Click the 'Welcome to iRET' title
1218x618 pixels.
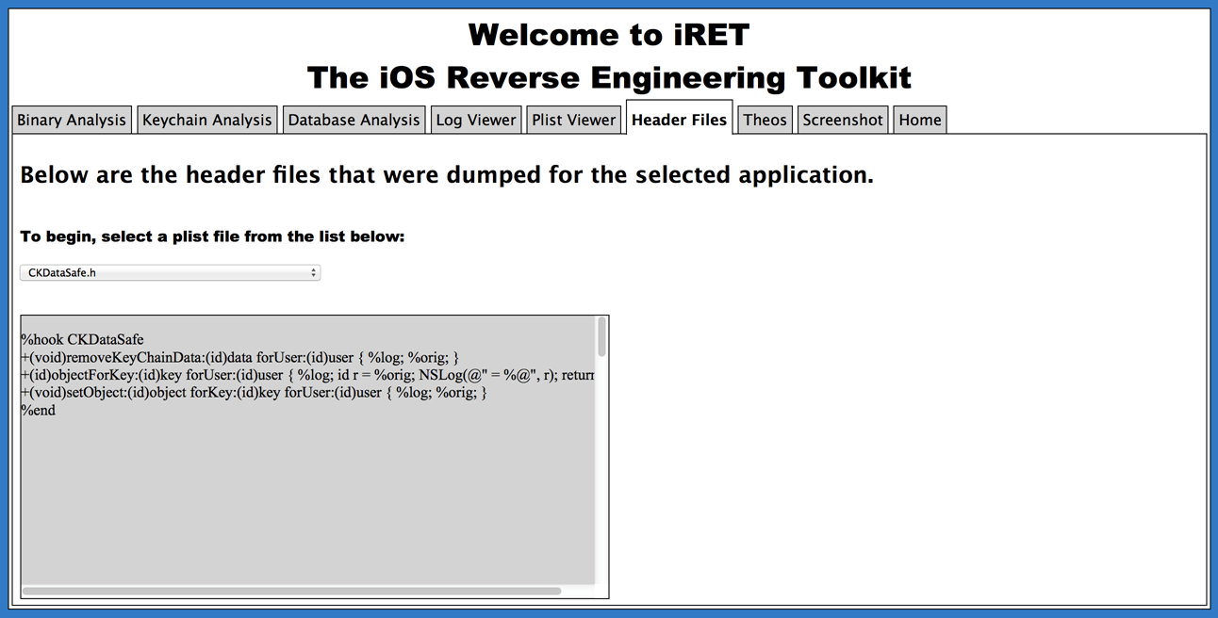[x=609, y=35]
